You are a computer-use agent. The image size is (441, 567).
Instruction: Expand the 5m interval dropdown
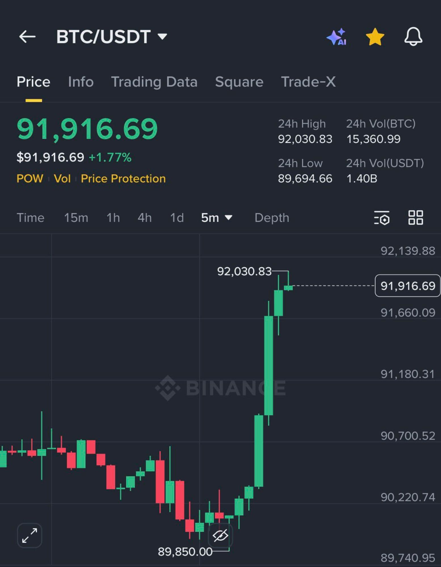coord(216,218)
